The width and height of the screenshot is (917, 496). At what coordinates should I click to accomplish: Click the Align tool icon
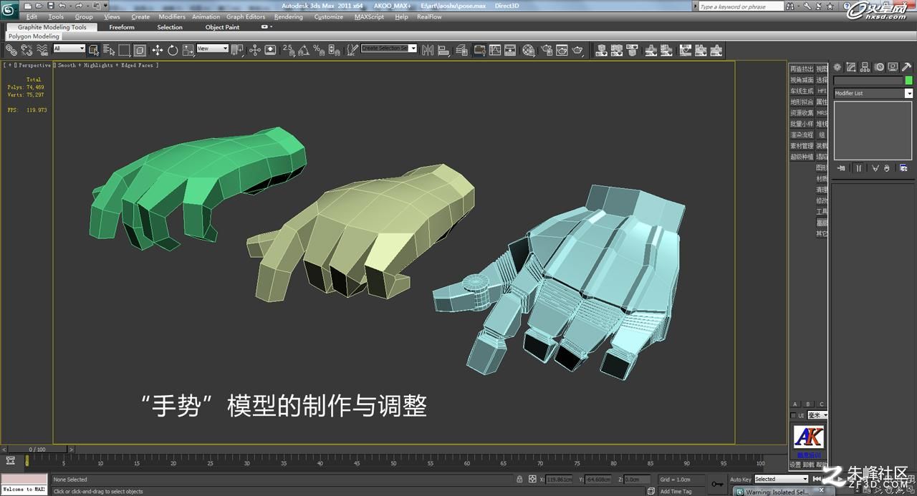click(x=443, y=49)
